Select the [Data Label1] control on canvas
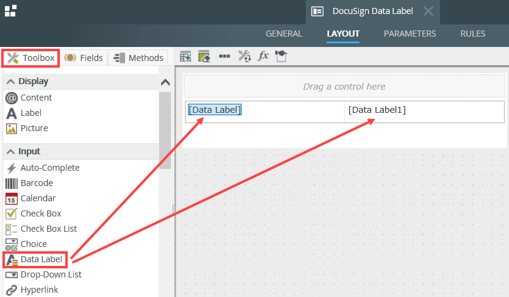Viewport: 509px width, 297px height. click(377, 110)
